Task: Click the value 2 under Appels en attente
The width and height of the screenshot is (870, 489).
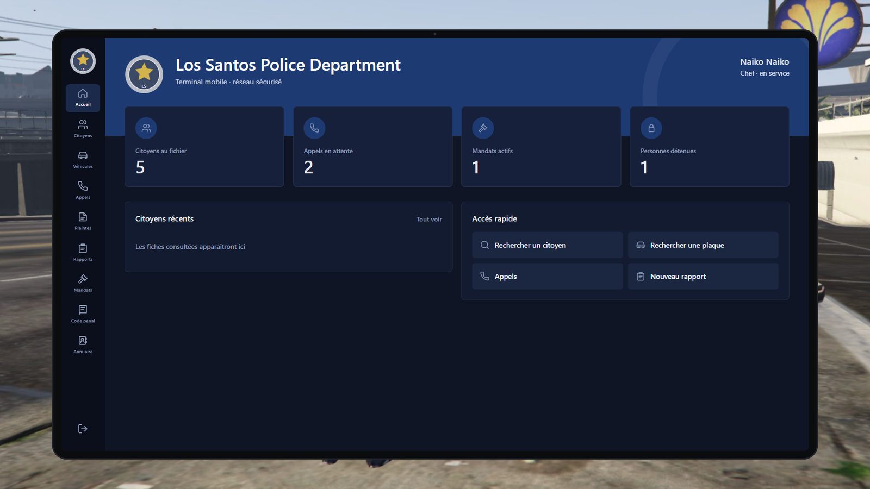Action: tap(308, 167)
